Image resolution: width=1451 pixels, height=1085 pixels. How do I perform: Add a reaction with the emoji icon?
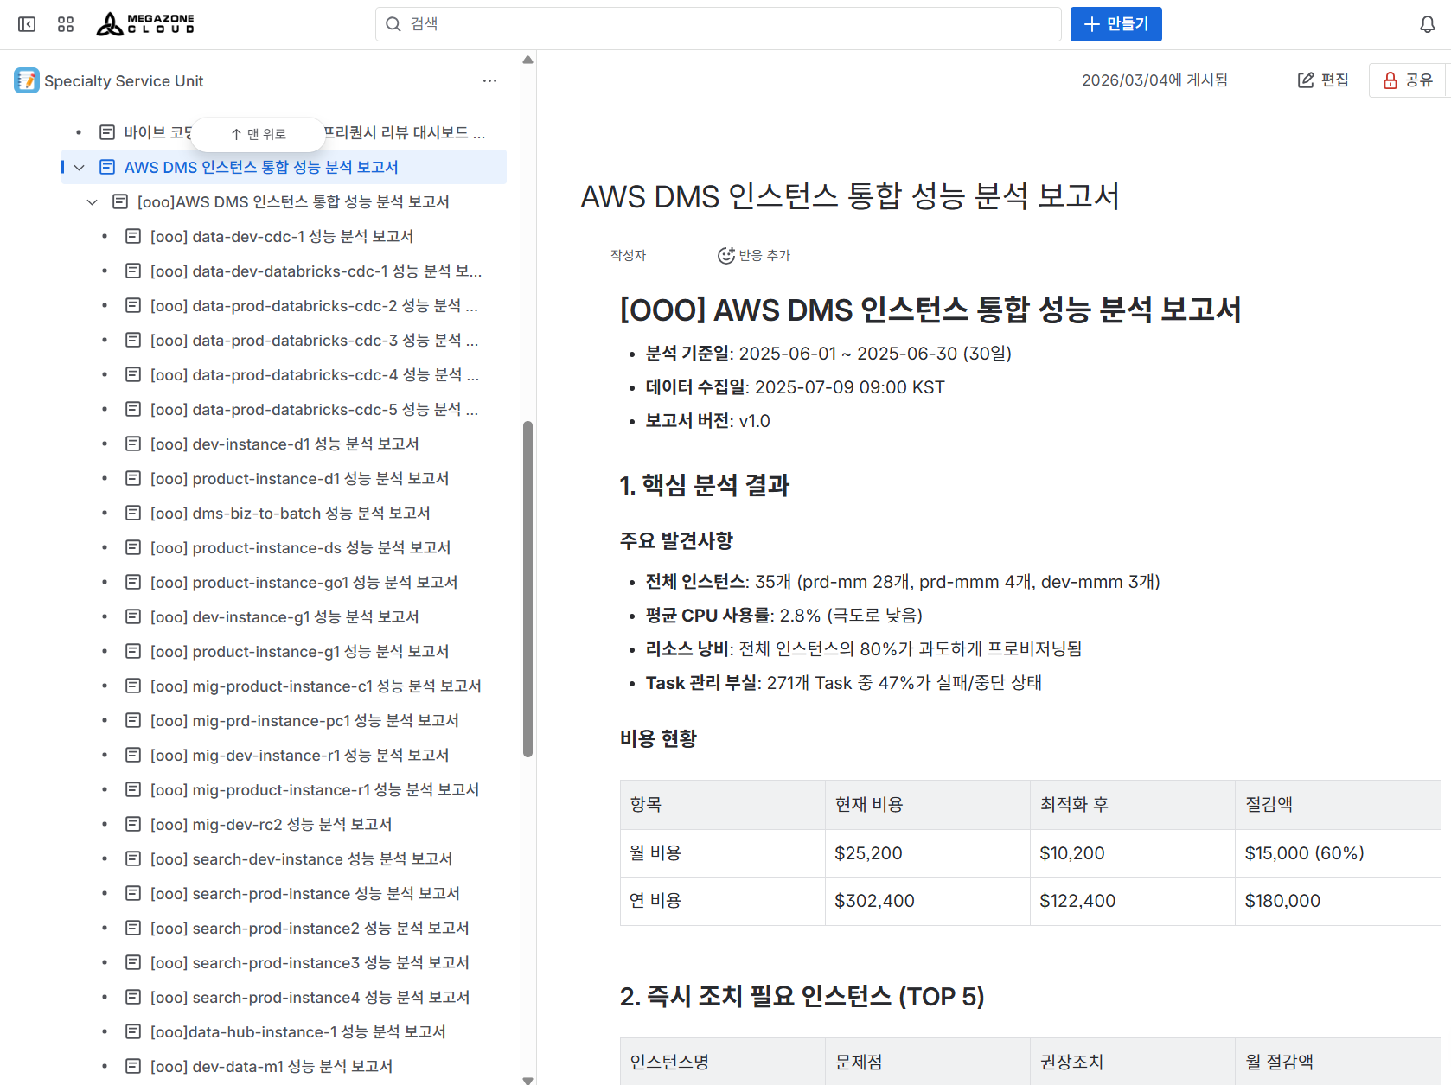tap(726, 255)
